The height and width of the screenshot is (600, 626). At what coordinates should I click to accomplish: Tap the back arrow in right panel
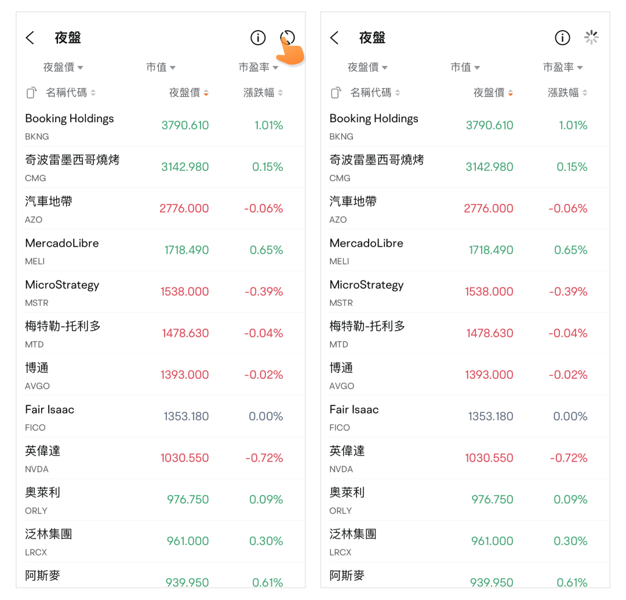pos(334,38)
